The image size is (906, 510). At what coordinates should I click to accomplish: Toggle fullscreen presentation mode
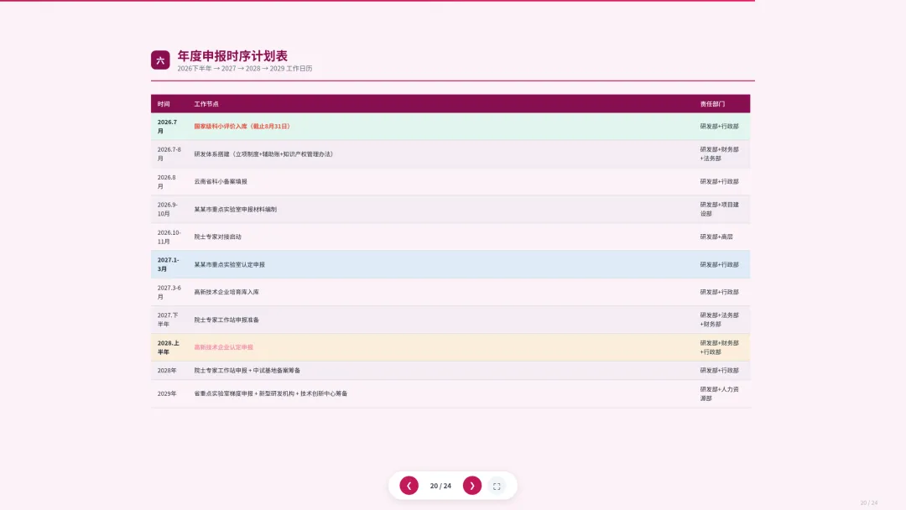(497, 487)
